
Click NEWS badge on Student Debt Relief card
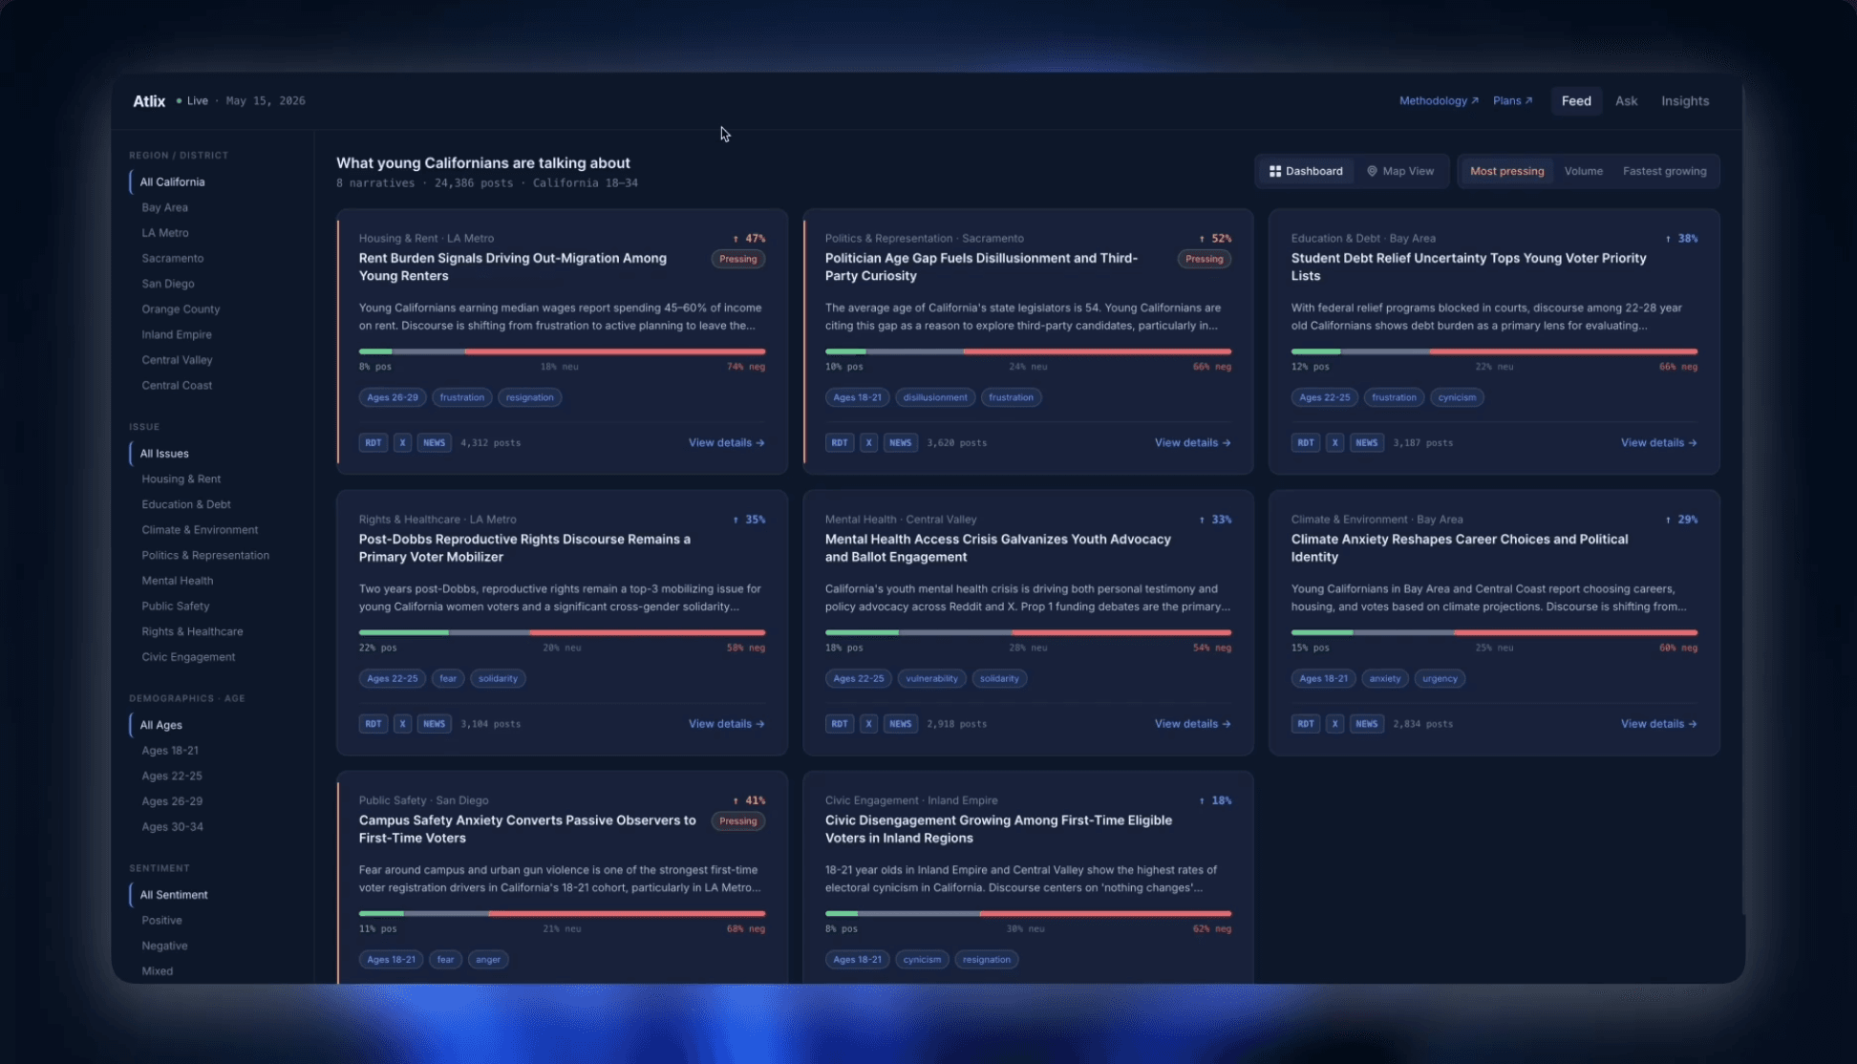coord(1367,443)
